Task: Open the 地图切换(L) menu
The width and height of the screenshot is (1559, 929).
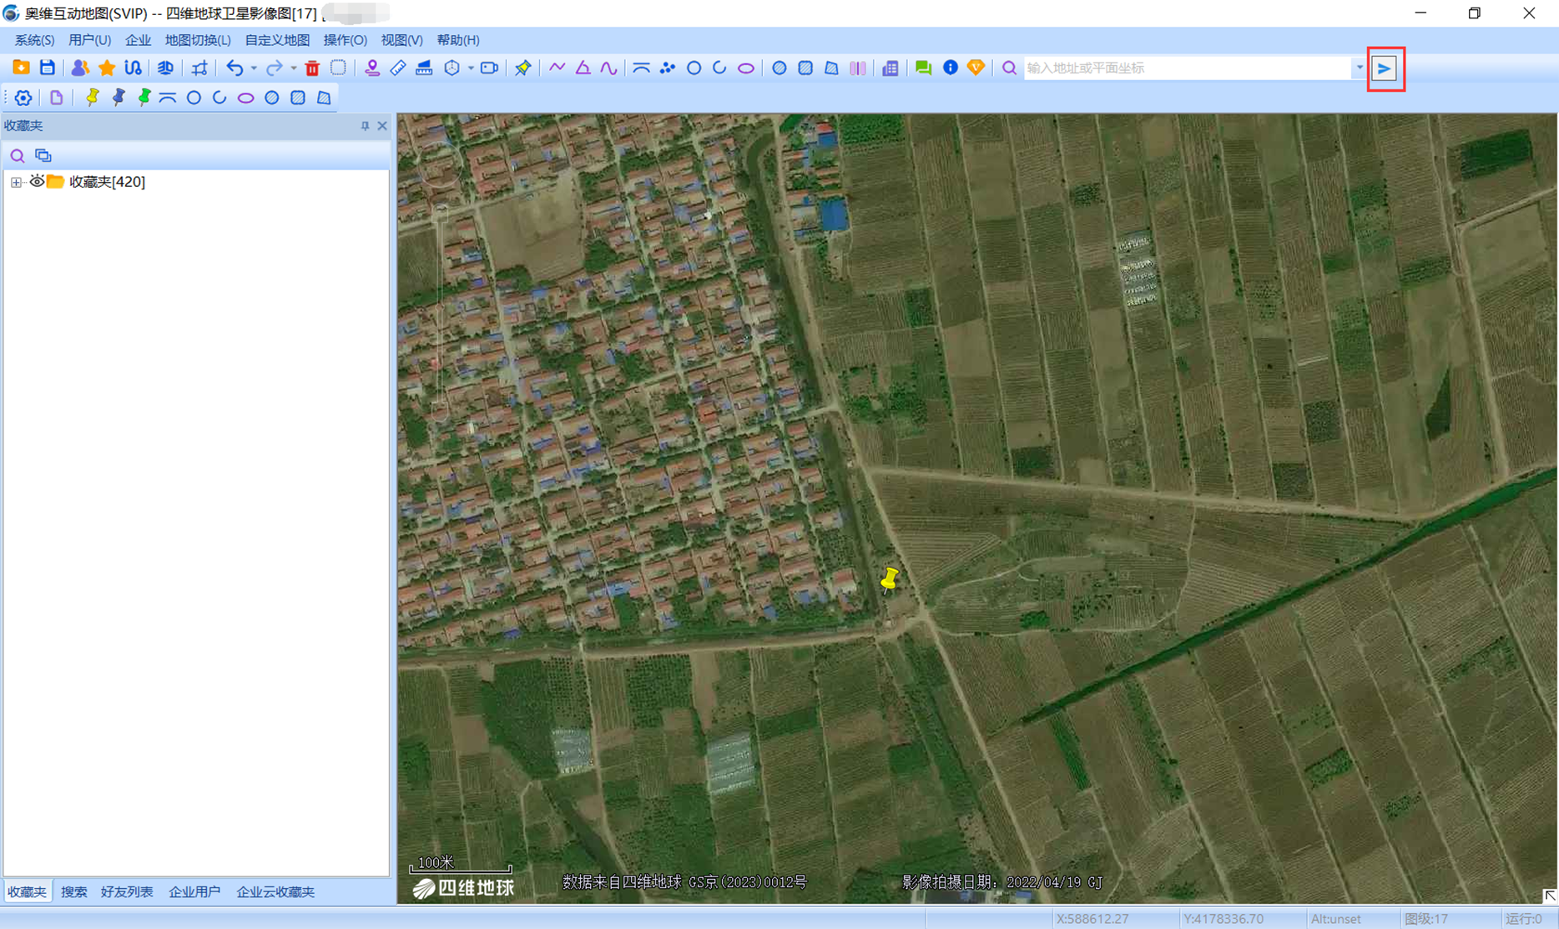Action: pos(198,40)
